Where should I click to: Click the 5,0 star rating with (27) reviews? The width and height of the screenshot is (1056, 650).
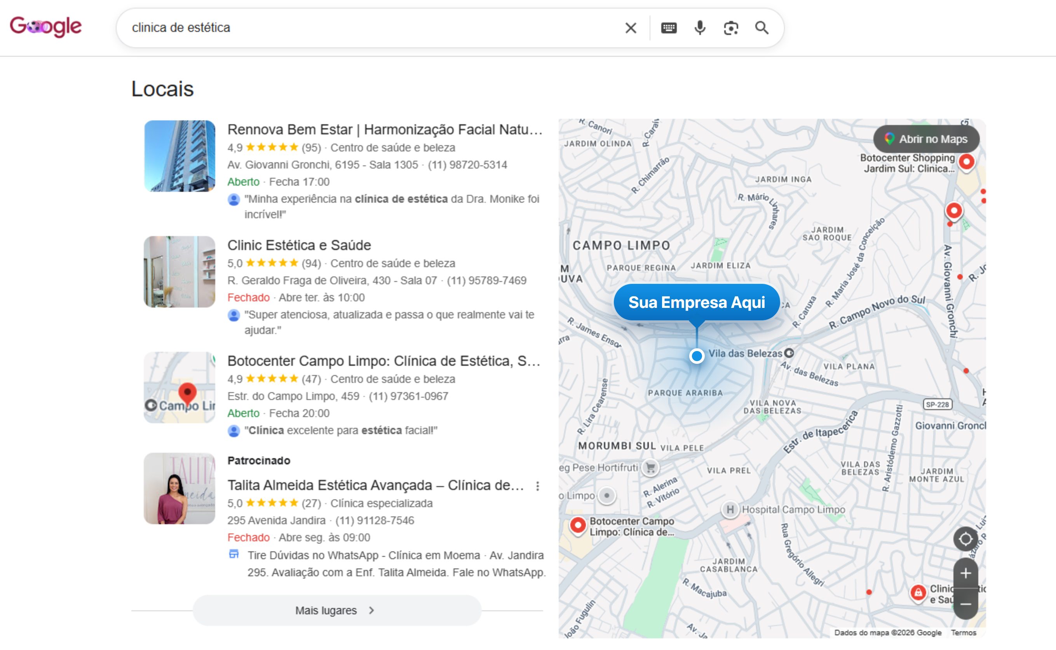tap(274, 503)
